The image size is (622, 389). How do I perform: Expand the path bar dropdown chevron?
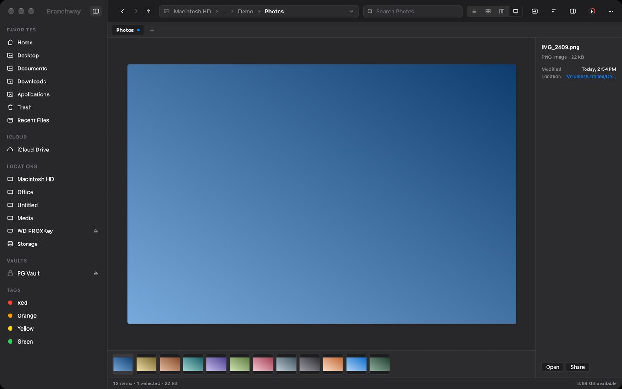(x=351, y=11)
